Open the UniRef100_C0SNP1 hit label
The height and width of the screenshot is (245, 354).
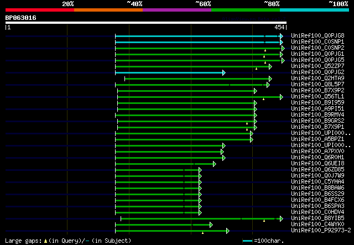(317, 42)
